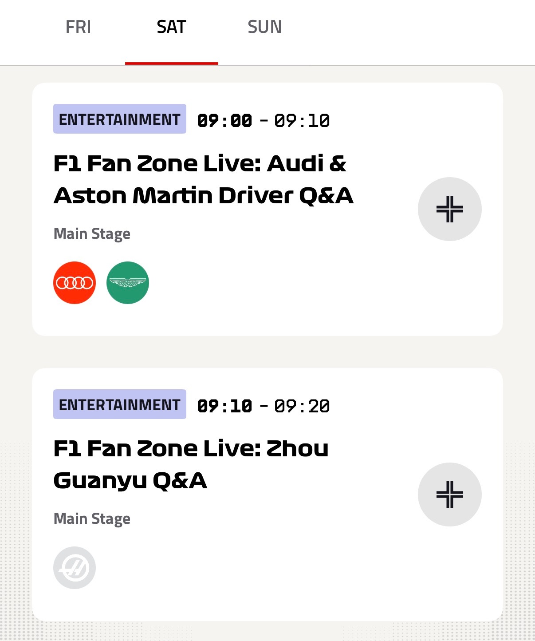Click Main Stage under the Audi event
Image resolution: width=535 pixels, height=641 pixels.
pos(92,234)
